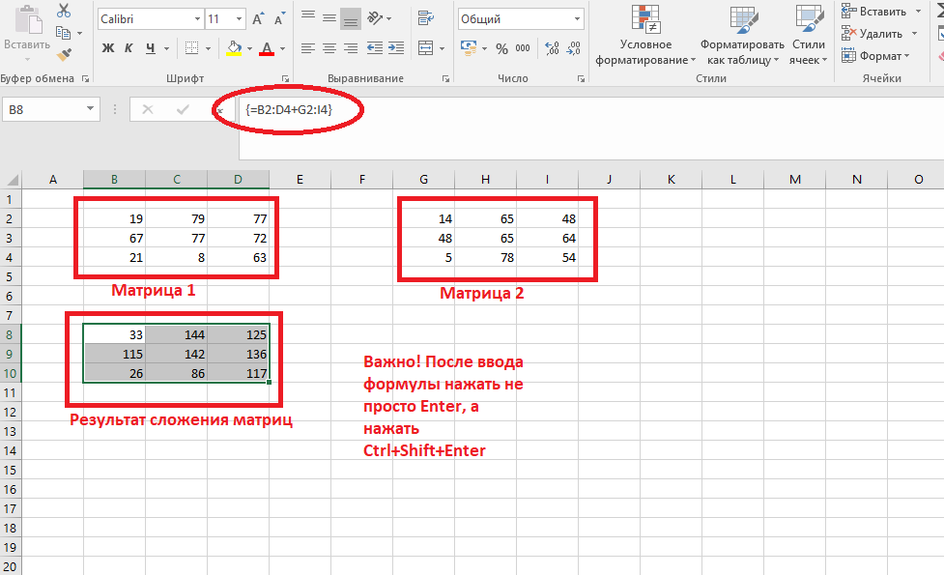The width and height of the screenshot is (944, 575).
Task: Decrease font size with small A icon
Action: (280, 19)
